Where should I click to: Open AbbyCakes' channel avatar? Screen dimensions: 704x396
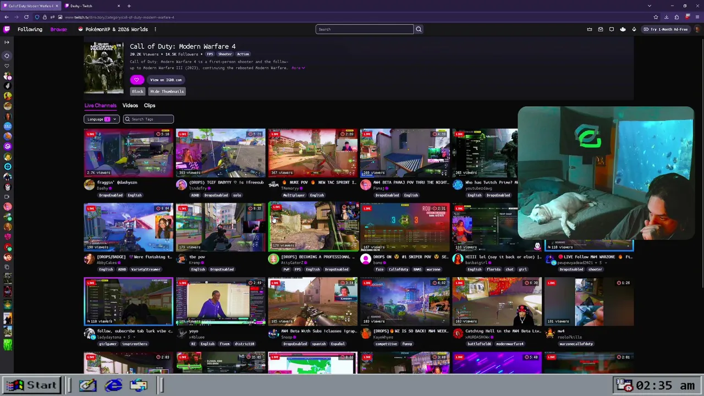point(89,260)
